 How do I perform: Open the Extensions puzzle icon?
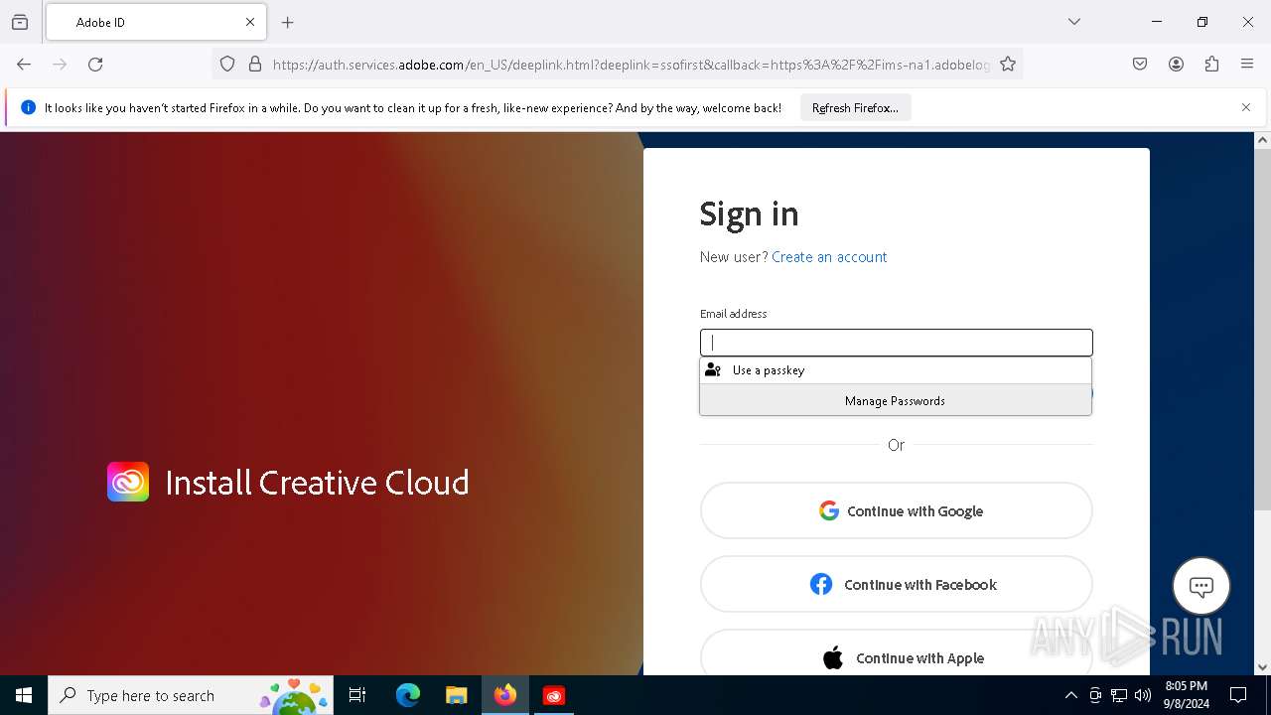(x=1211, y=65)
